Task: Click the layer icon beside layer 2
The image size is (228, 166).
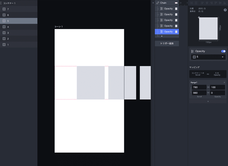Action: pyautogui.click(x=4, y=39)
